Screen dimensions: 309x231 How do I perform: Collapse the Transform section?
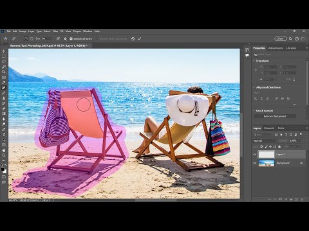pos(254,61)
